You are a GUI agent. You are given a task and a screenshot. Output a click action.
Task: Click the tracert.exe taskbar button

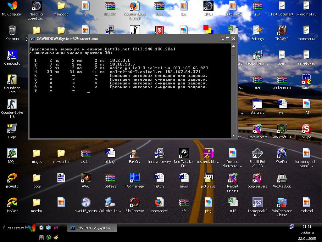(x=92, y=228)
